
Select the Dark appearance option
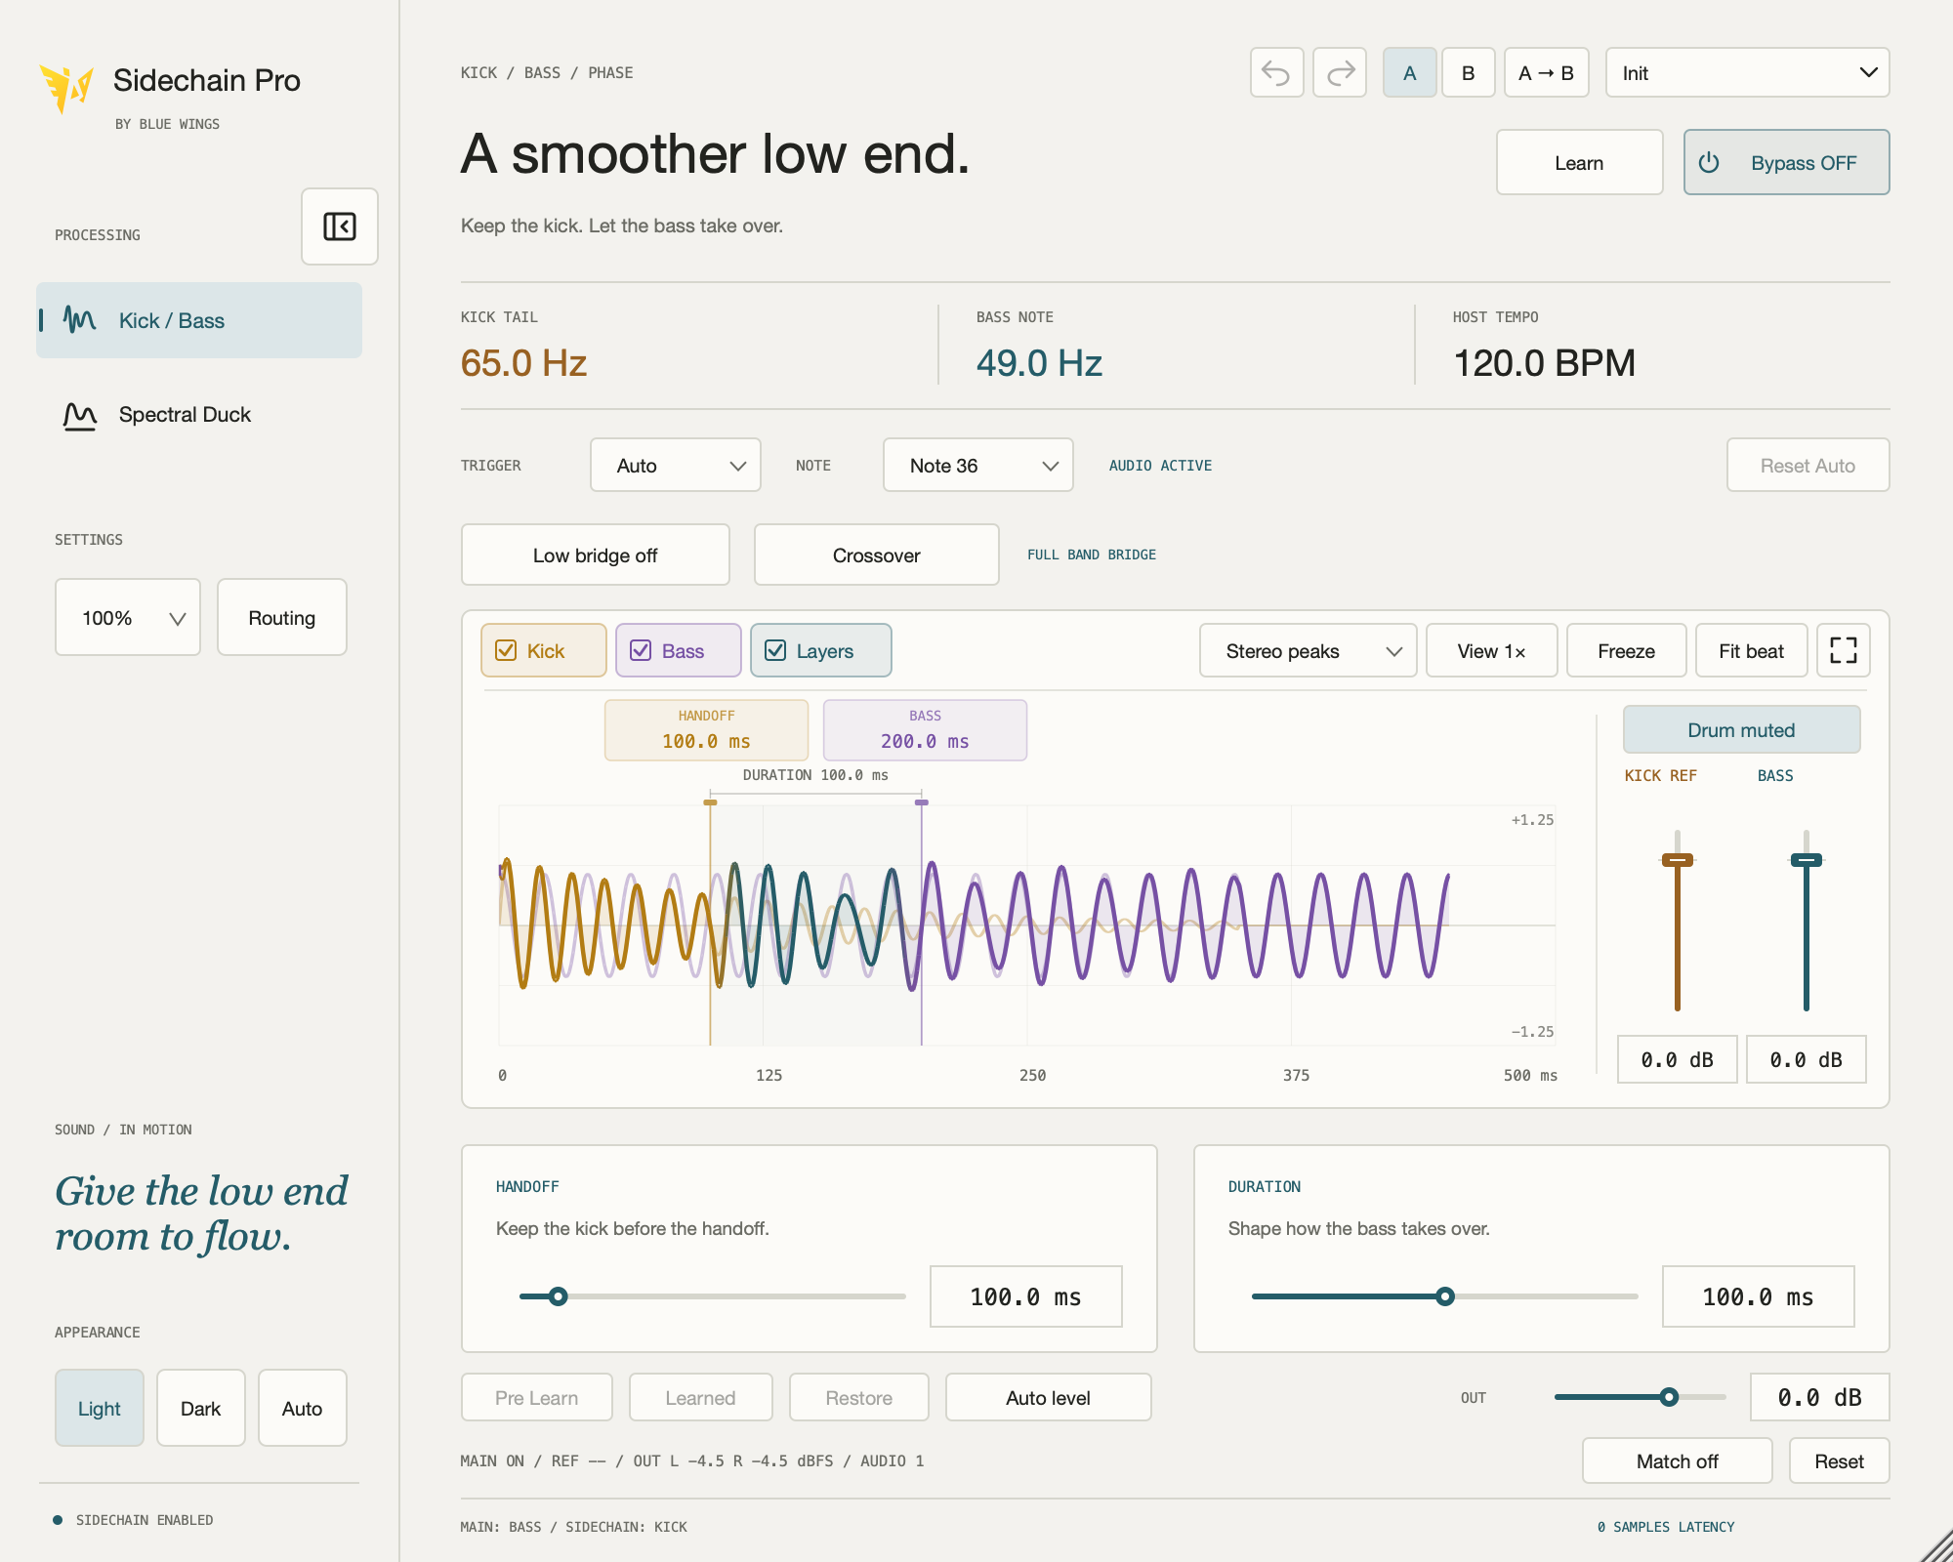(201, 1408)
